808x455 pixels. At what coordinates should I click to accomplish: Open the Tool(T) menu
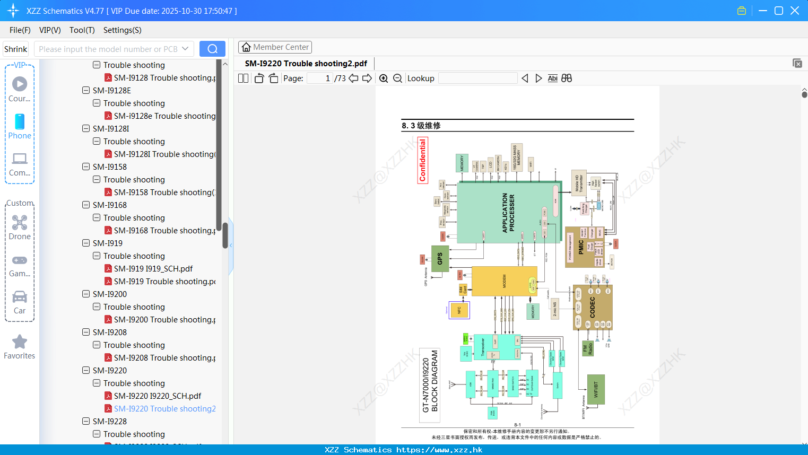pyautogui.click(x=82, y=30)
